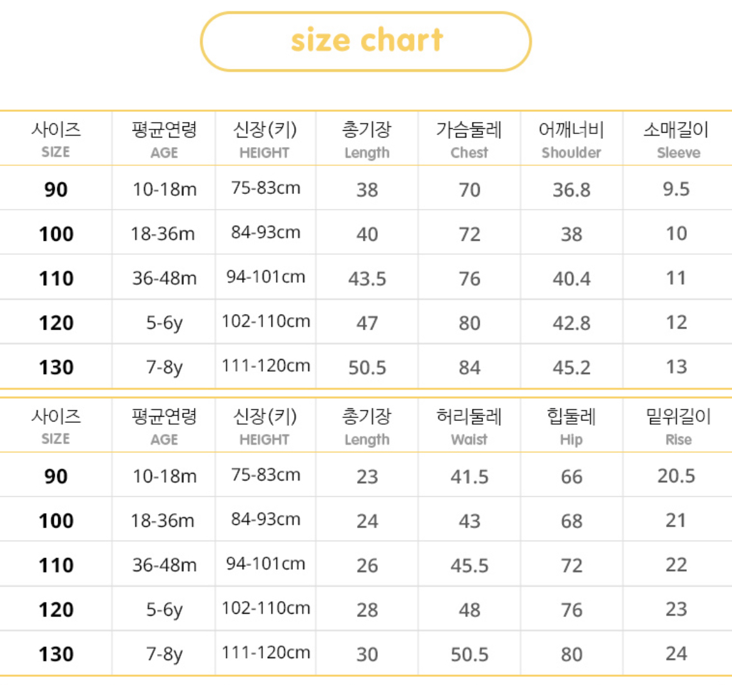The height and width of the screenshot is (685, 732).
Task: Select hip measurement 76
Action: [x=571, y=610]
